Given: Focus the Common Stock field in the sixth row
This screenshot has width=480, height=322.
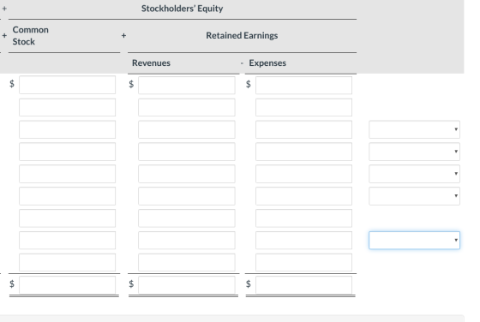Looking at the screenshot, I should click(68, 196).
